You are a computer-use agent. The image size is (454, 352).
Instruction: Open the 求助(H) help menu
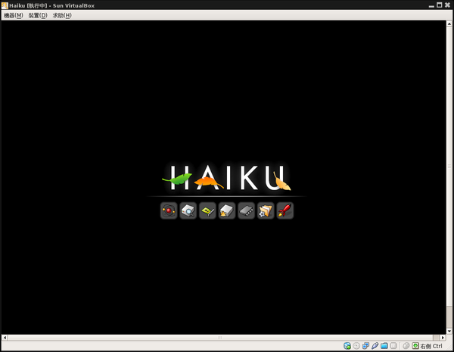pos(62,15)
